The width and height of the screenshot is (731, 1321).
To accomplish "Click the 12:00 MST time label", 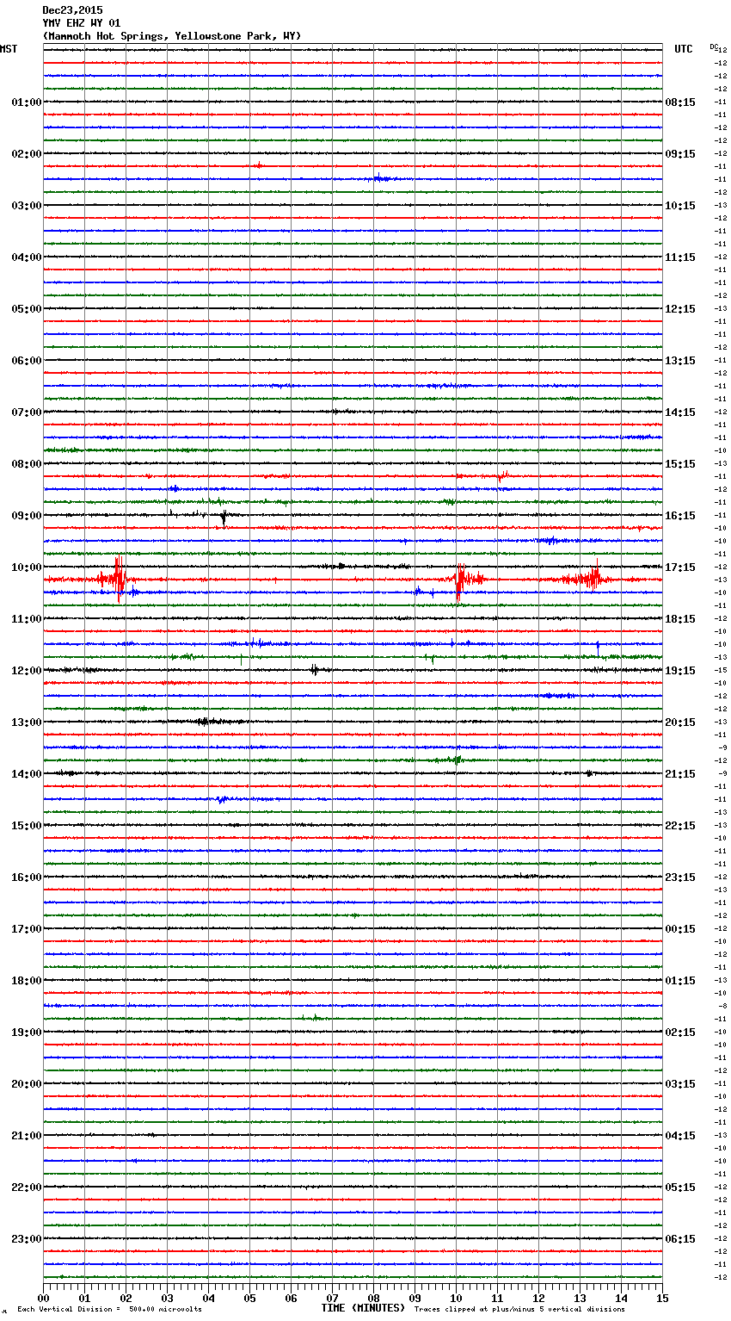I will click(27, 671).
